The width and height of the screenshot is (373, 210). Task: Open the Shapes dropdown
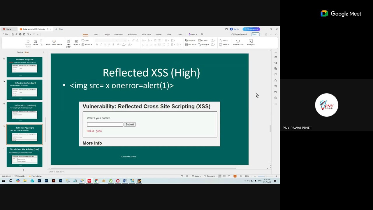[x=190, y=41]
